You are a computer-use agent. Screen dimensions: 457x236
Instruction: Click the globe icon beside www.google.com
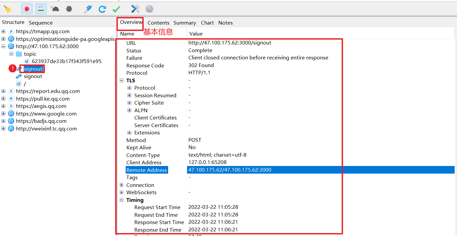point(11,114)
